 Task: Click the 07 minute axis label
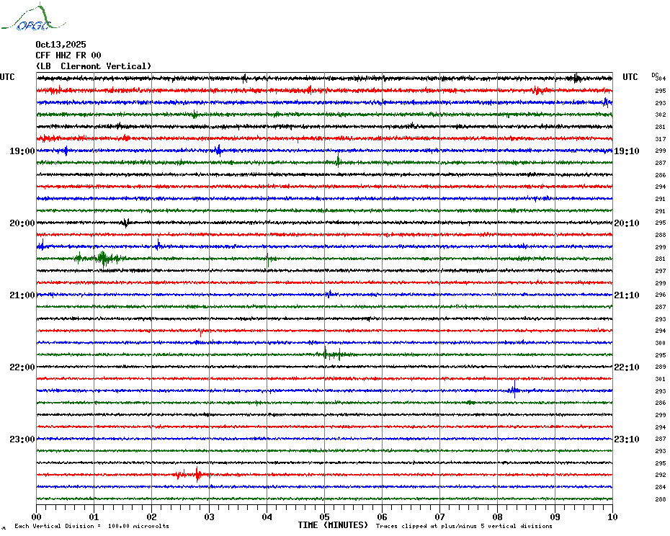coord(439,517)
